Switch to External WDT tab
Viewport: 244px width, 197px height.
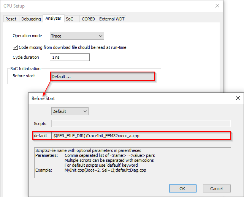[112, 19]
